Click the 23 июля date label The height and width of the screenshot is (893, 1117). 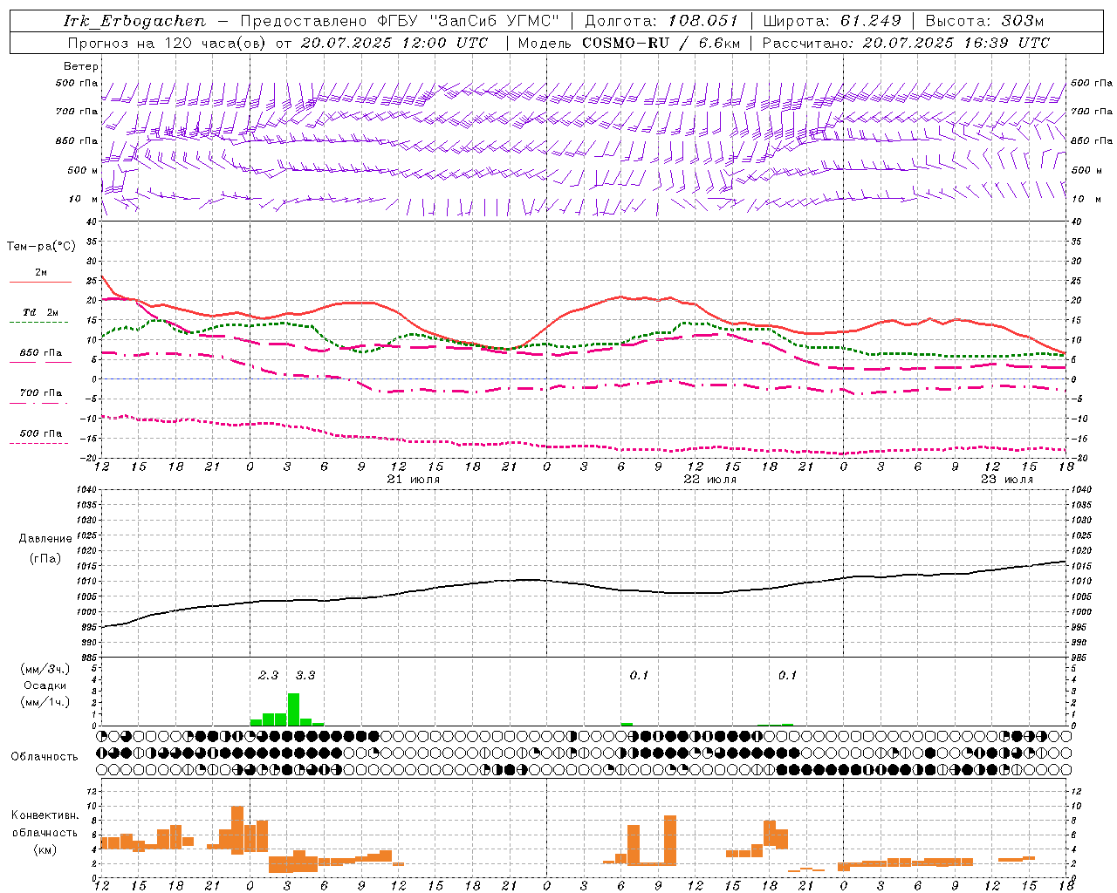pyautogui.click(x=1007, y=480)
